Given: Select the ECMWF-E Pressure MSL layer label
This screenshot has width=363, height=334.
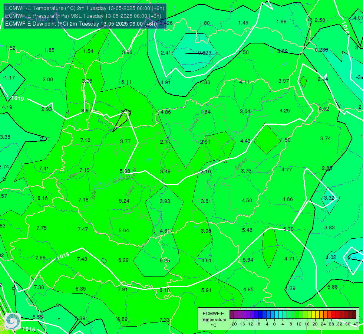Looking at the screenshot, I should coord(83,16).
